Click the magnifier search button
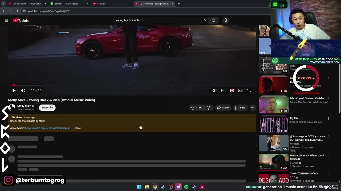 pyautogui.click(x=214, y=20)
